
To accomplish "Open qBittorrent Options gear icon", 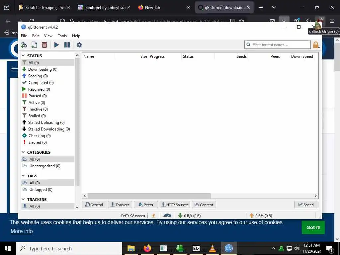I will (79, 45).
